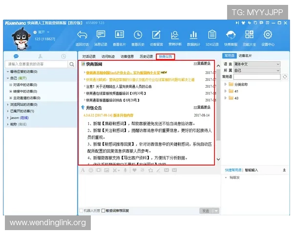Expand 浏览网站的访客(0) group
Viewport: 293px width, 235px height.
click(8, 105)
